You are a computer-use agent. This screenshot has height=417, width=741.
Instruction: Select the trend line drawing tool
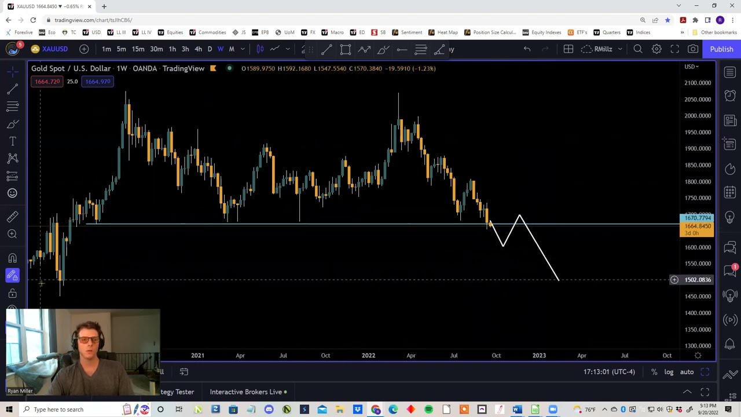tap(12, 89)
